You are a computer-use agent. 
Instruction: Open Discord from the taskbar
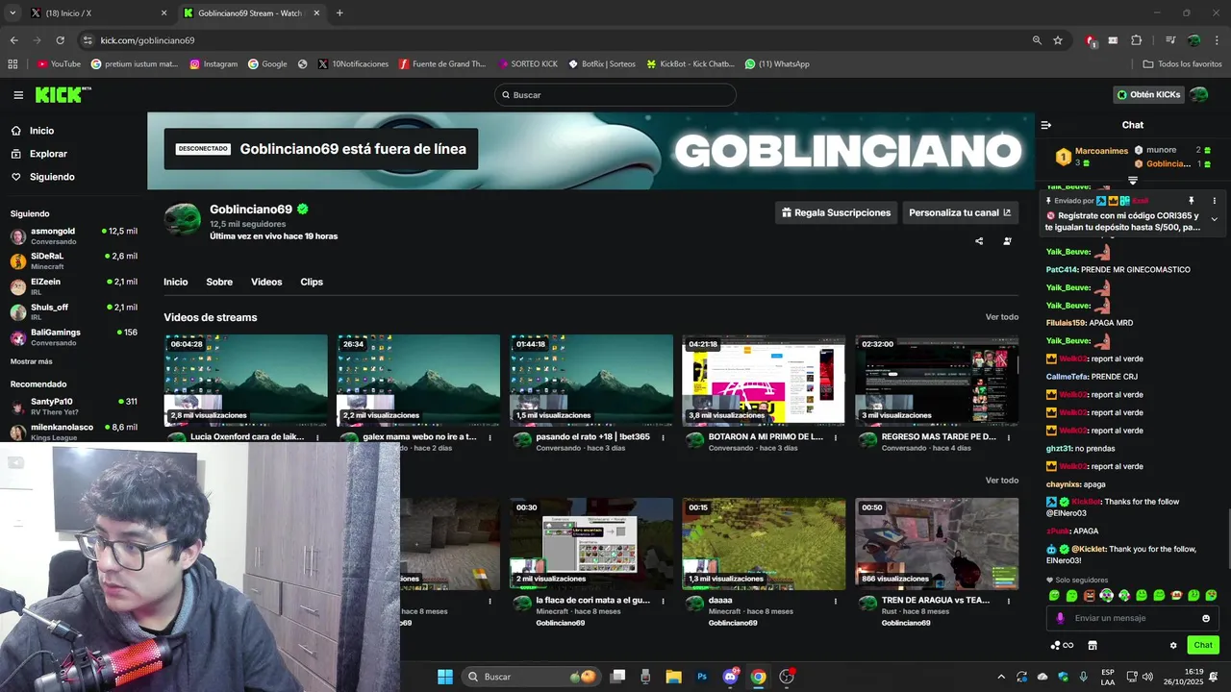(x=730, y=677)
